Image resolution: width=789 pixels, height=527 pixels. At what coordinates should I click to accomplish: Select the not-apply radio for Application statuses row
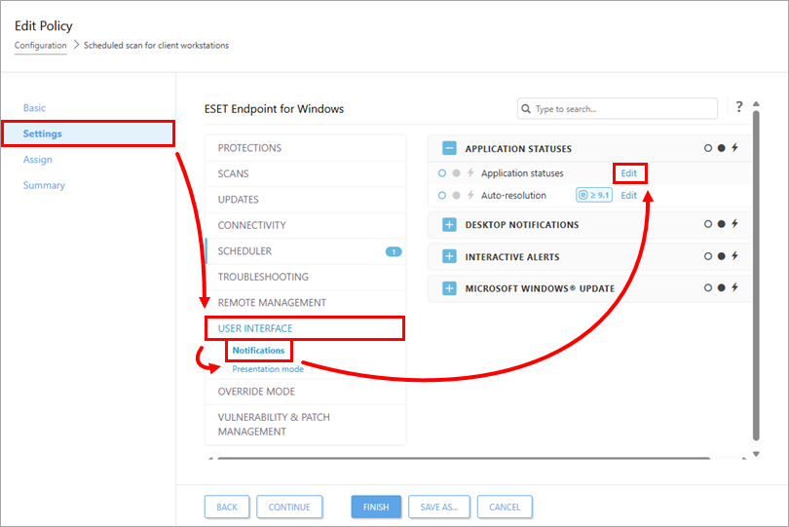pyautogui.click(x=442, y=173)
